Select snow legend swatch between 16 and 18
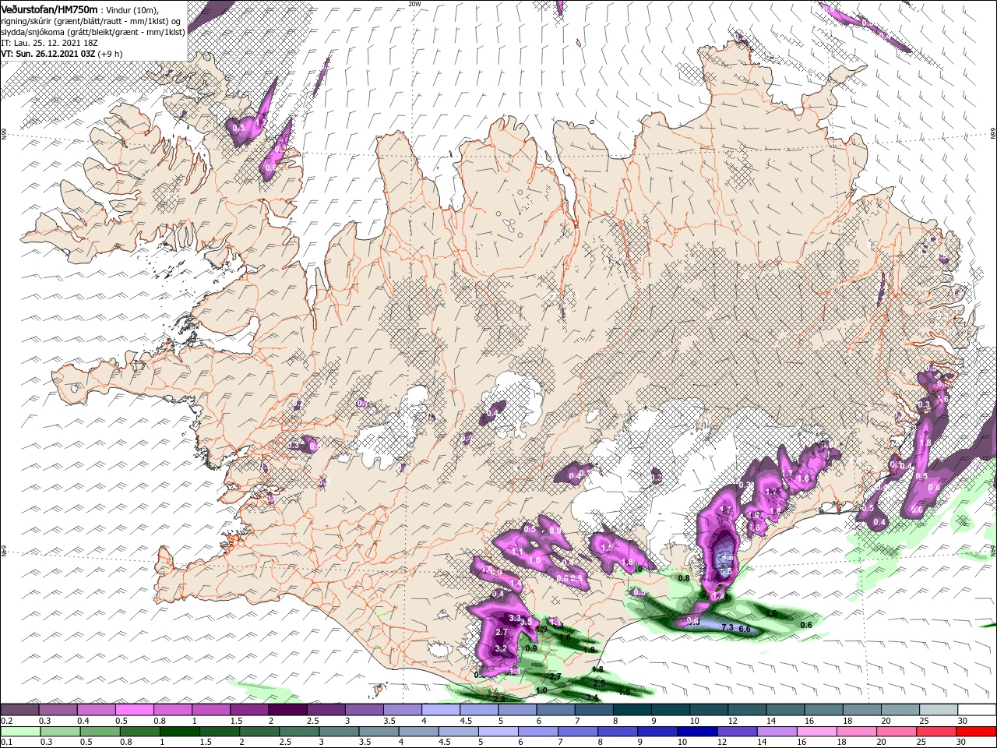The width and height of the screenshot is (997, 748). coord(824,710)
